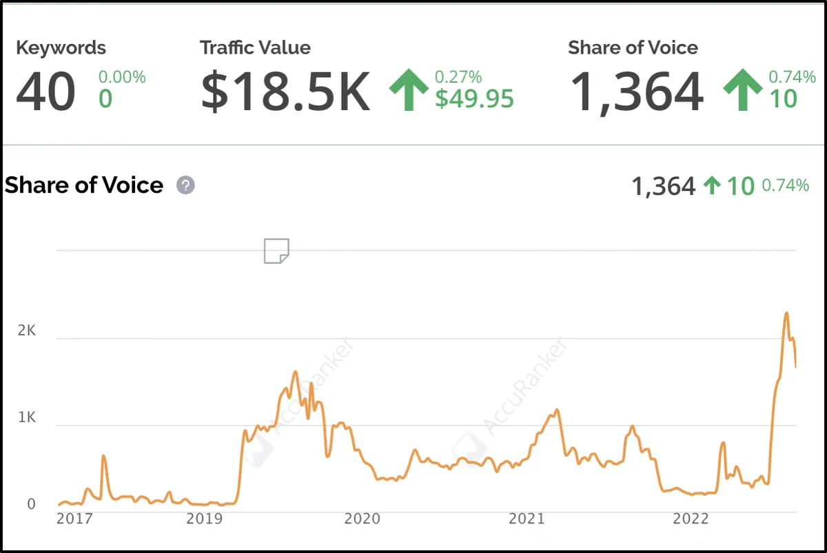
Task: Click the Traffic Value metric label
Action: [255, 48]
